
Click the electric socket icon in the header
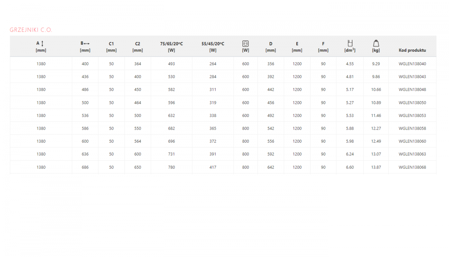[245, 43]
